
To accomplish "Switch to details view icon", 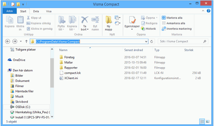I will coord(202,121).
